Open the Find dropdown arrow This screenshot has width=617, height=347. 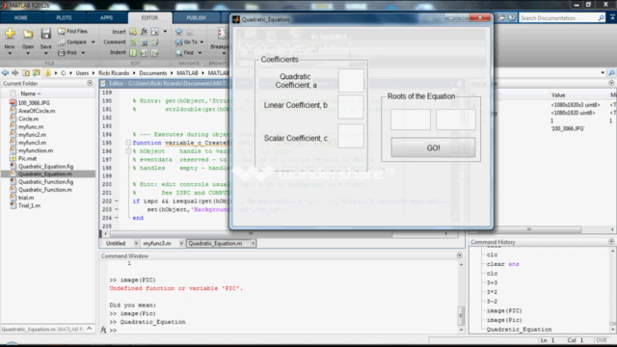coord(200,53)
